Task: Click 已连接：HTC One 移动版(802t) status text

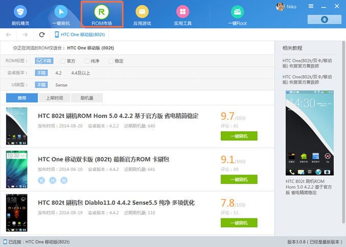Action: pyautogui.click(x=39, y=242)
